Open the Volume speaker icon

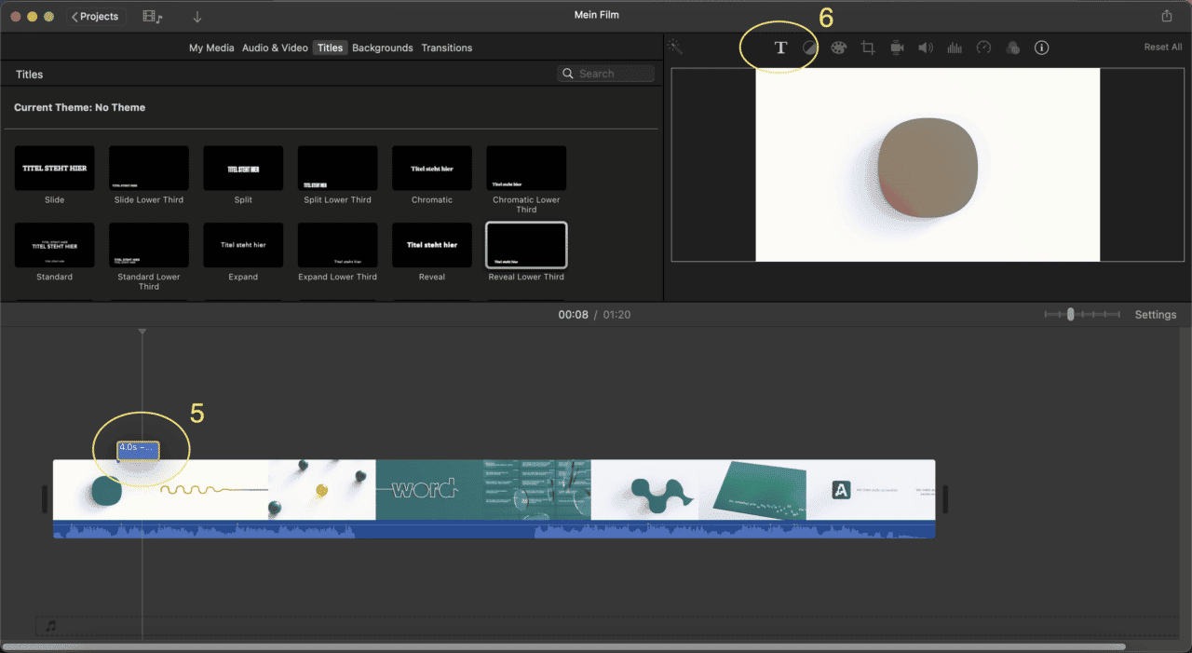[x=925, y=48]
